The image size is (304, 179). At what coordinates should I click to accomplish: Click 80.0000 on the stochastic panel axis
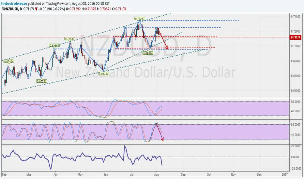[x=296, y=125]
